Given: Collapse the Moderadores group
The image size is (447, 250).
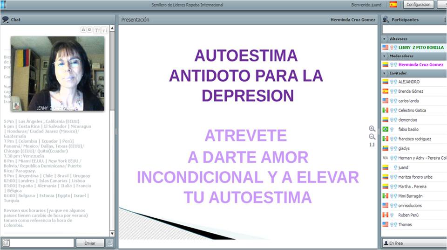Looking at the screenshot, I should 384,56.
